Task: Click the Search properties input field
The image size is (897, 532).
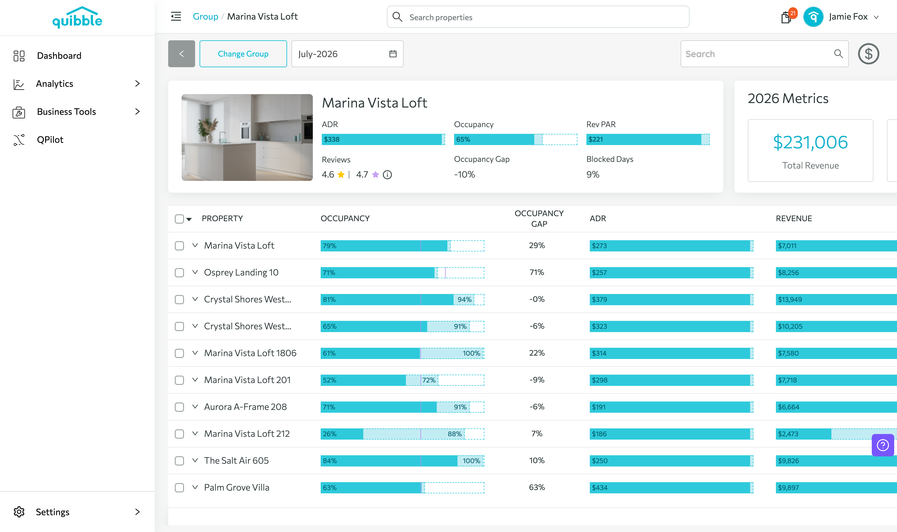Action: click(x=538, y=17)
